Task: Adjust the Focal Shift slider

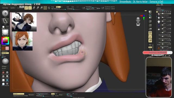Action: (x=93, y=7)
